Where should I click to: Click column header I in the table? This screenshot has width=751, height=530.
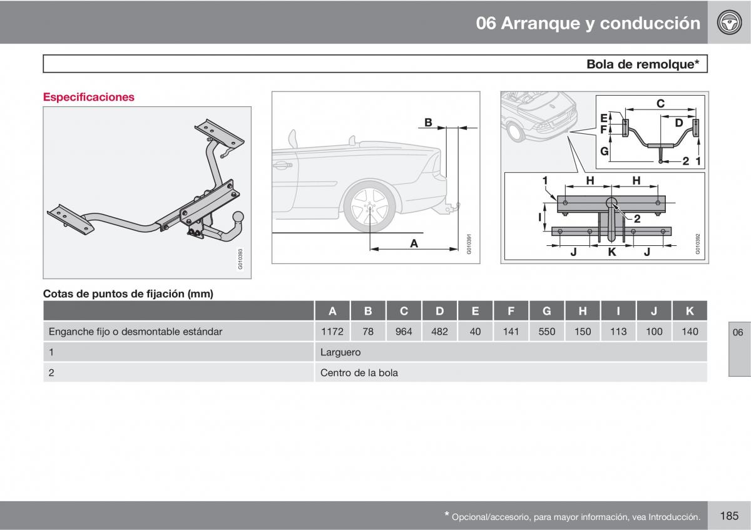[618, 311]
